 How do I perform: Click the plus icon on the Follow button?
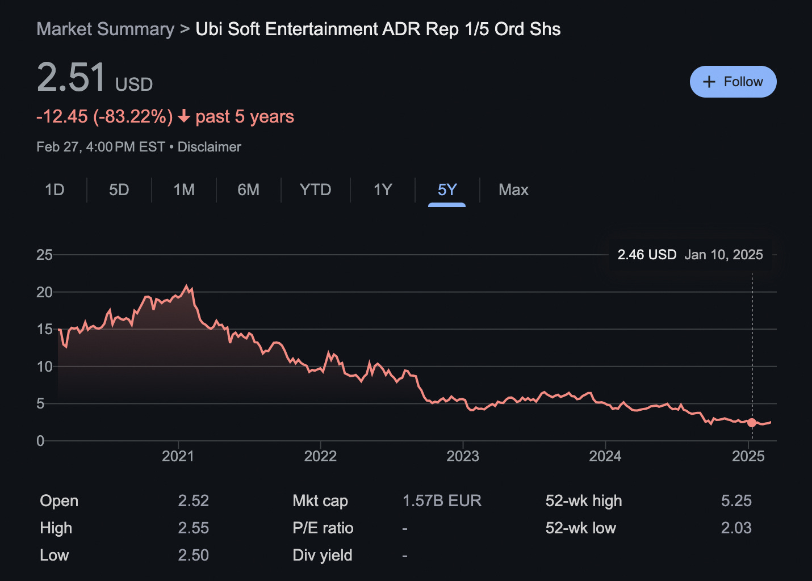tap(709, 81)
